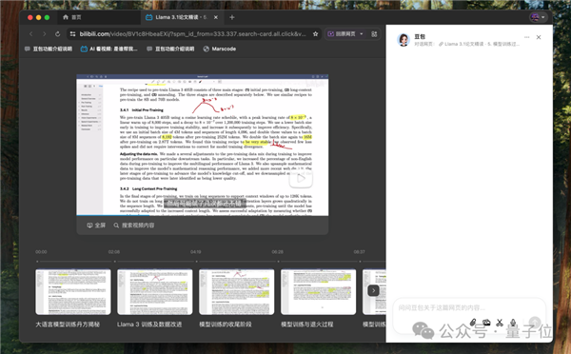Open a new browser tab with plus

[x=232, y=17]
